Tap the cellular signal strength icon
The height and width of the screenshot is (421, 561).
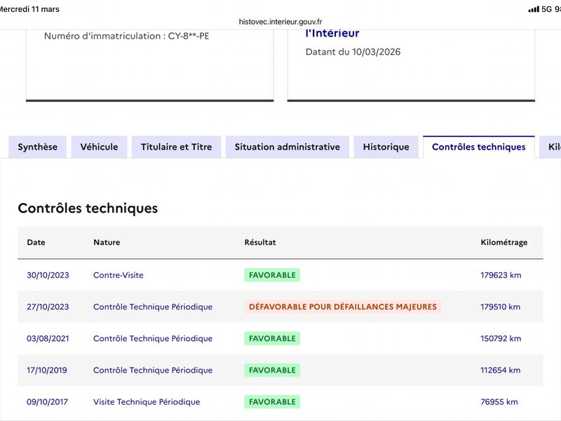(x=534, y=9)
